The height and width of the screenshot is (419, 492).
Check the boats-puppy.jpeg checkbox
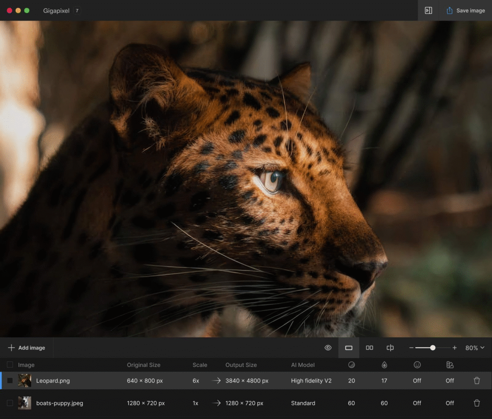click(10, 403)
